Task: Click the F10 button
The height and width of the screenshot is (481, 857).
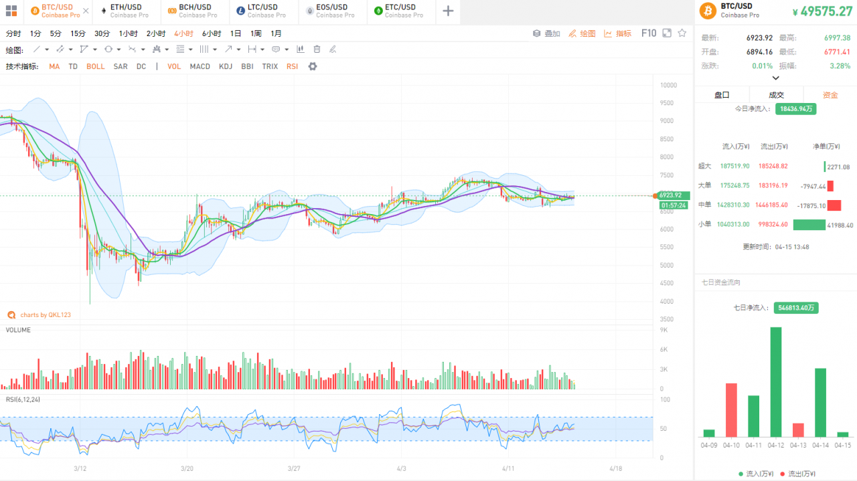Action: pyautogui.click(x=648, y=33)
